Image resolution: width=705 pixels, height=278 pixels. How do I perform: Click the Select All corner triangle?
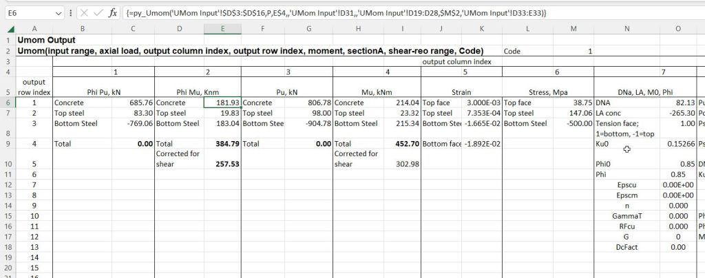(7, 28)
